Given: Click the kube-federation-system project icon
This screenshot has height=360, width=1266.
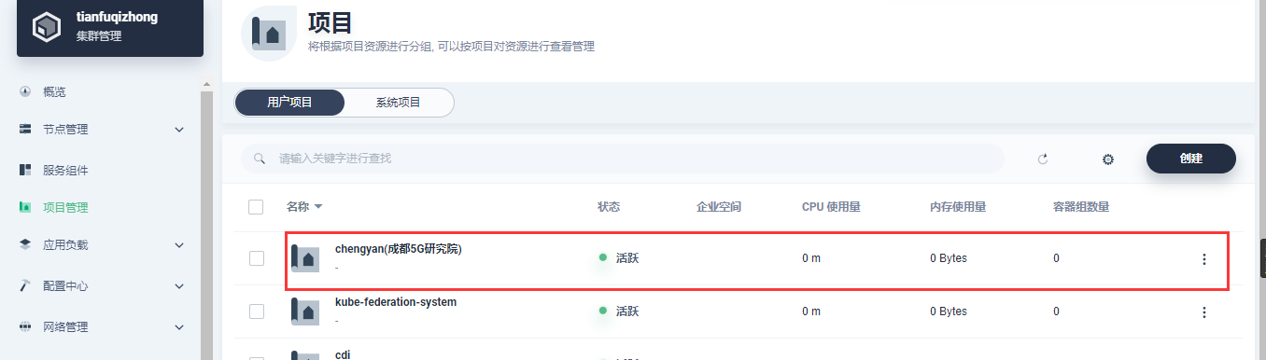Looking at the screenshot, I should [x=305, y=312].
